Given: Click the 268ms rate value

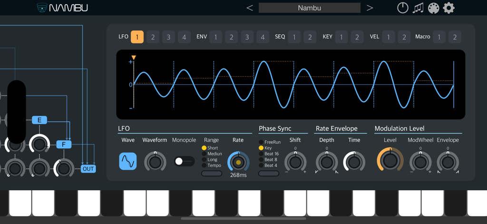Looking at the screenshot, I should (x=238, y=175).
